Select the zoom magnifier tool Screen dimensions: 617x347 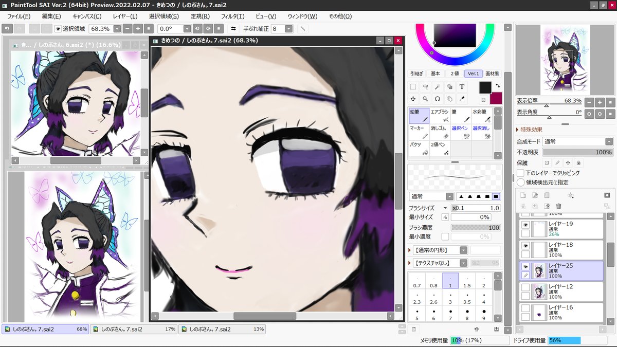425,99
